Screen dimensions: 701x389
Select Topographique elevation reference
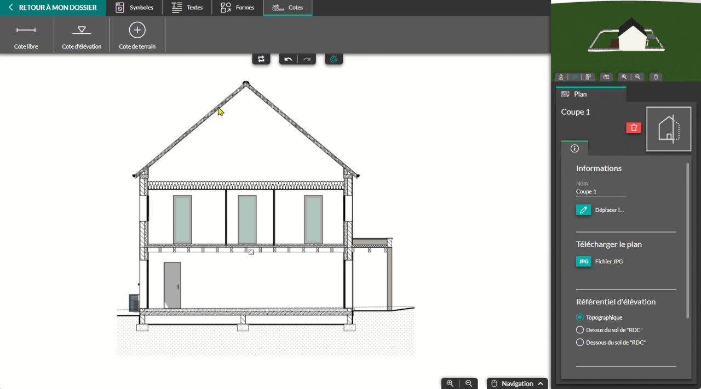point(580,317)
